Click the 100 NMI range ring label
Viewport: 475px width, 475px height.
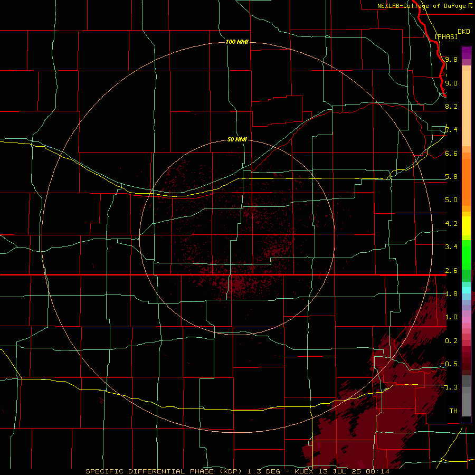[237, 42]
